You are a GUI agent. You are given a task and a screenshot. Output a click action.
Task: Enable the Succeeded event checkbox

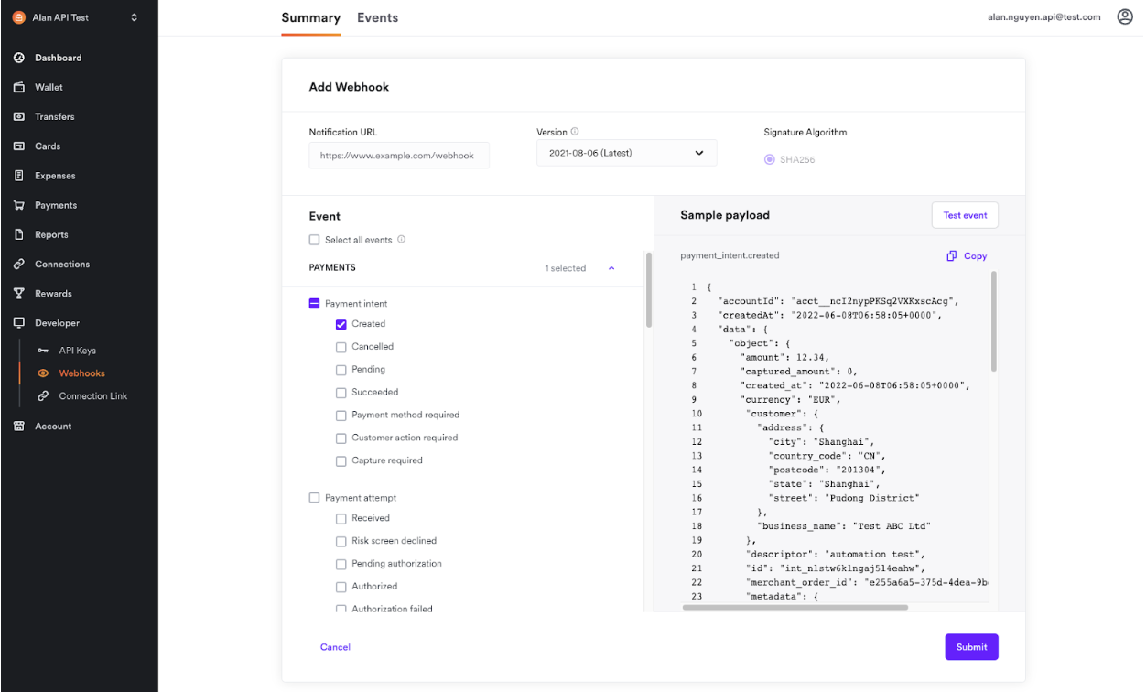(341, 393)
